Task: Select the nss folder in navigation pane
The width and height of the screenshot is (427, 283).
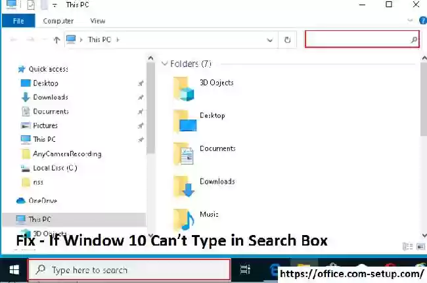Action: pyautogui.click(x=38, y=182)
